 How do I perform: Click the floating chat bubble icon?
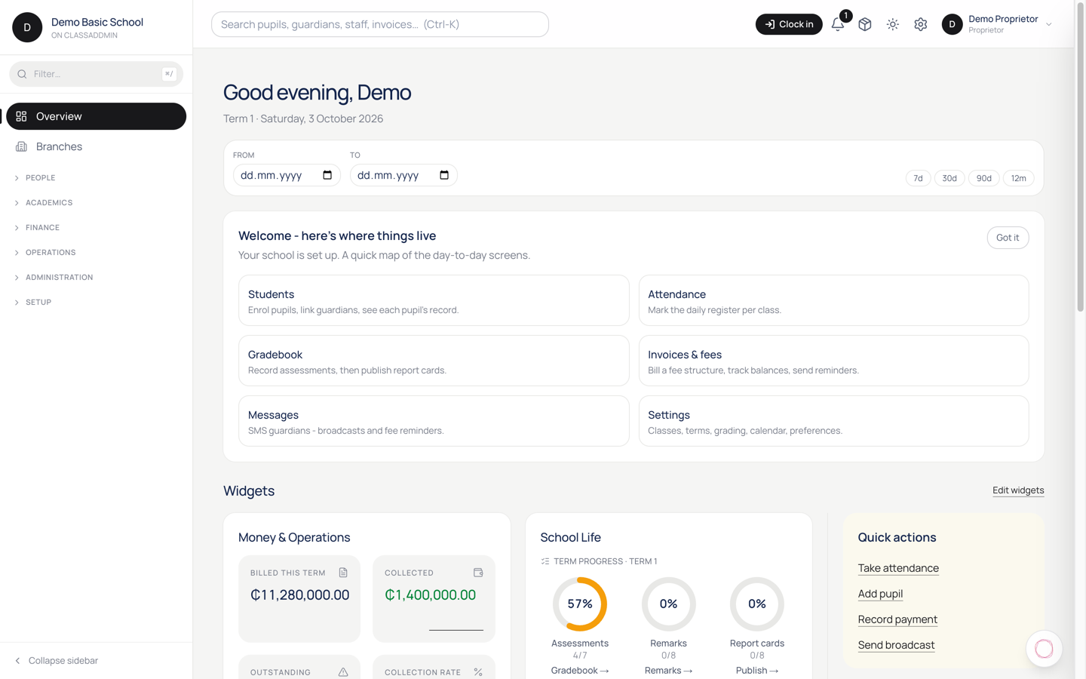pos(1044,649)
